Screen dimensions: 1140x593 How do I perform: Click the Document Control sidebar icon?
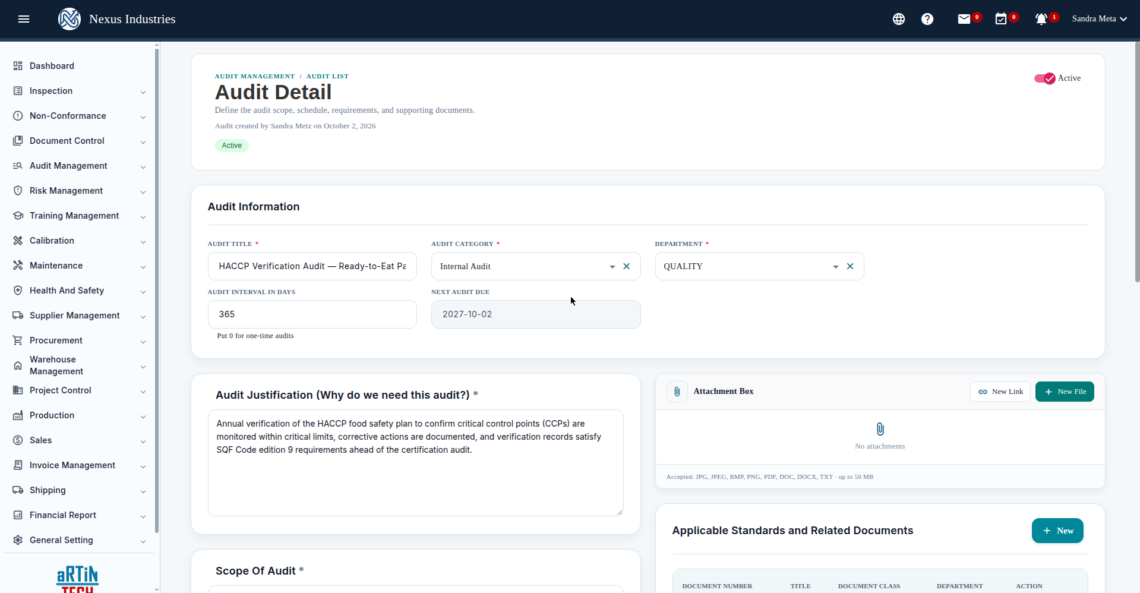[x=18, y=141]
